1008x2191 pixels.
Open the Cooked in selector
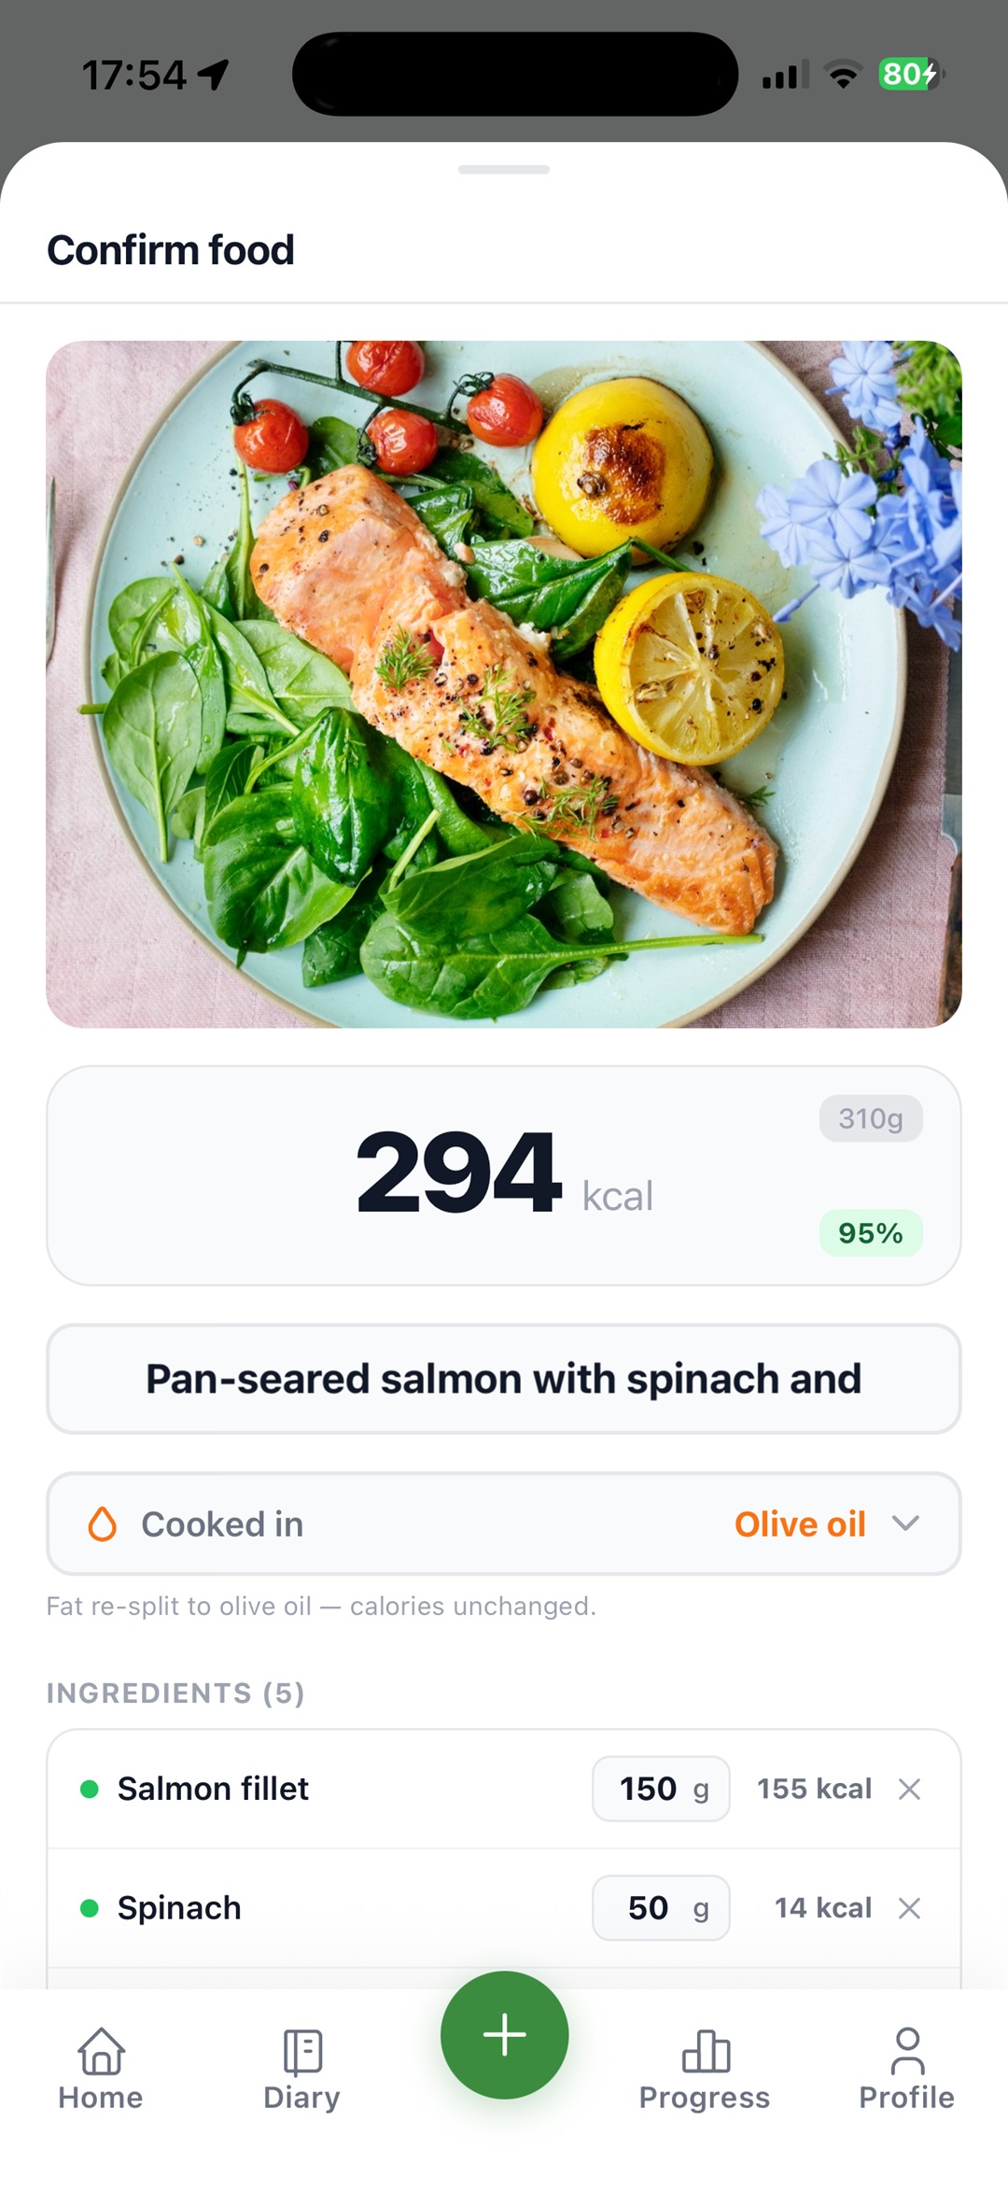(504, 1524)
